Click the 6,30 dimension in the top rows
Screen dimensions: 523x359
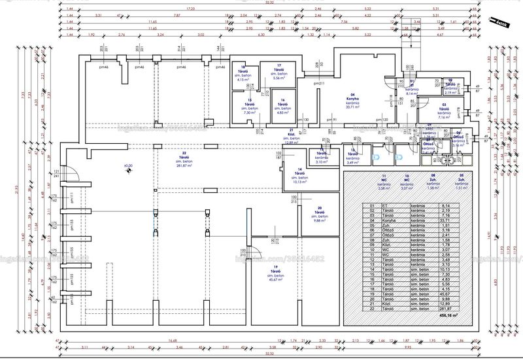click(x=261, y=35)
